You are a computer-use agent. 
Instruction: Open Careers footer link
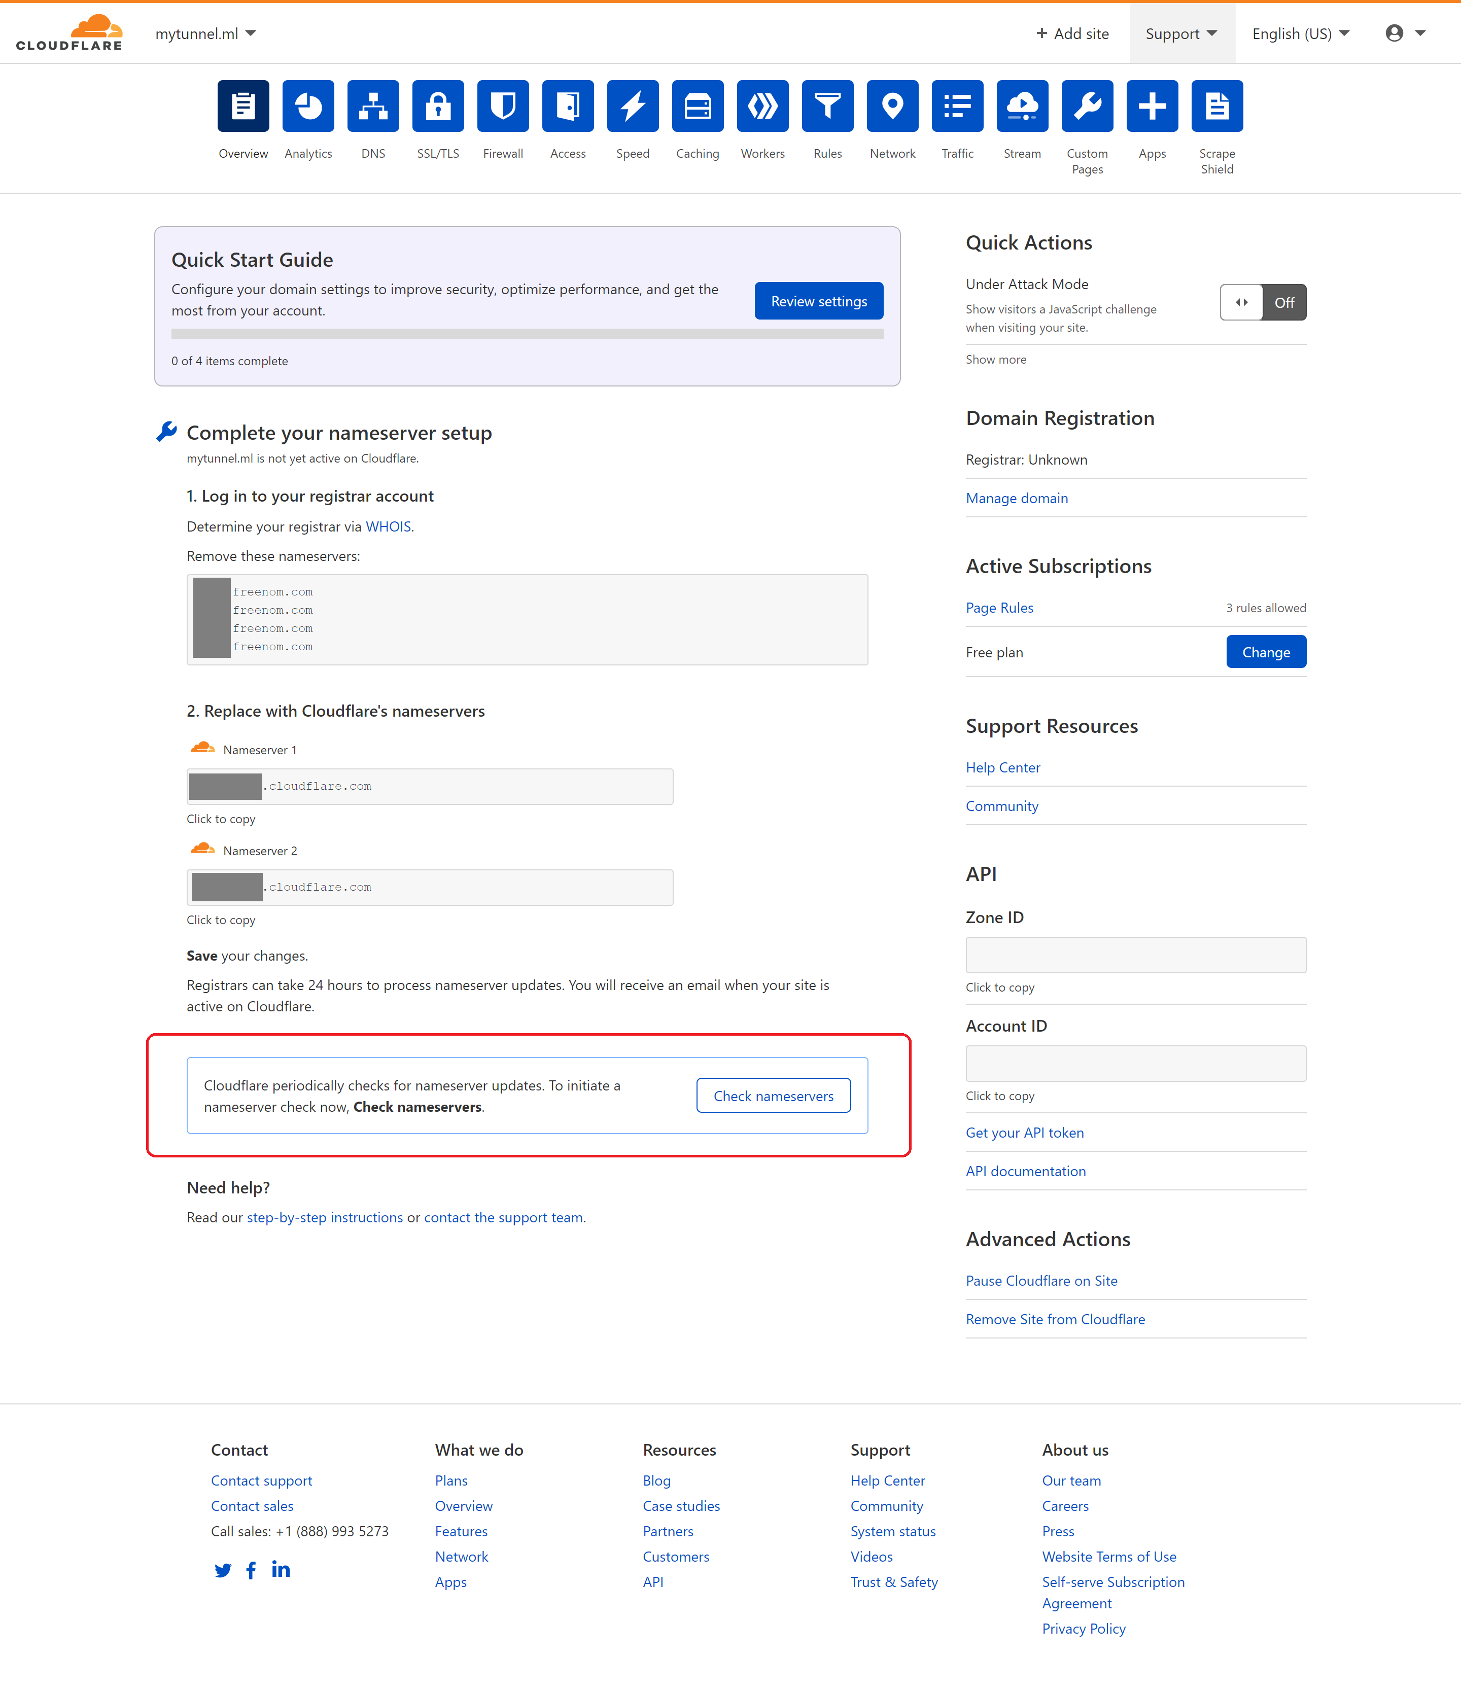click(1065, 1506)
